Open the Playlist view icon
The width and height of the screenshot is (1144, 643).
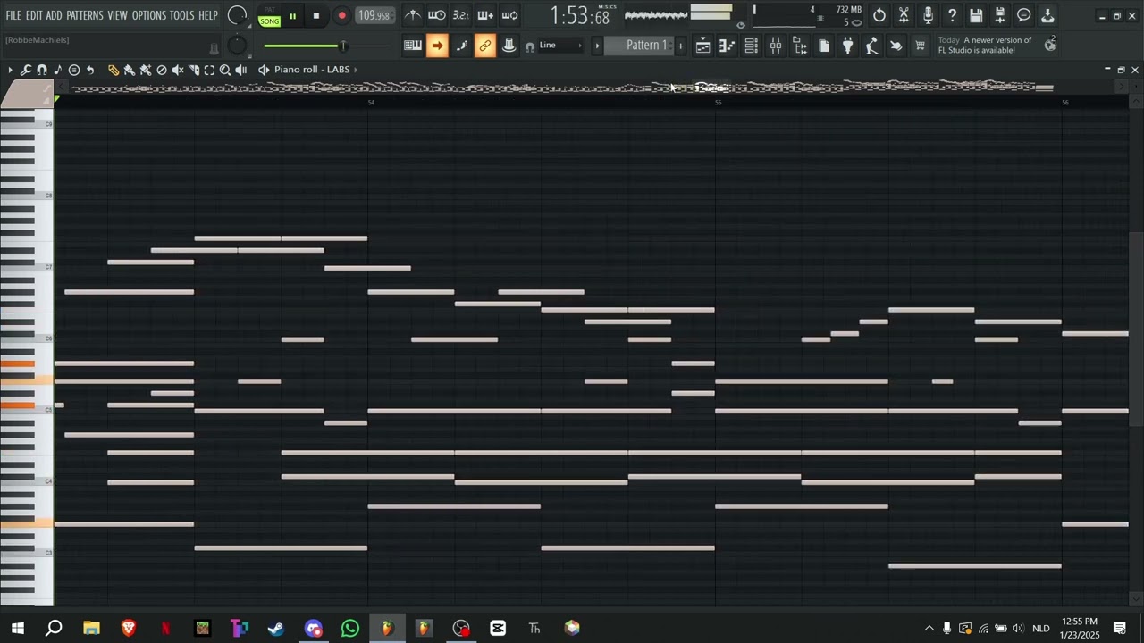click(702, 46)
